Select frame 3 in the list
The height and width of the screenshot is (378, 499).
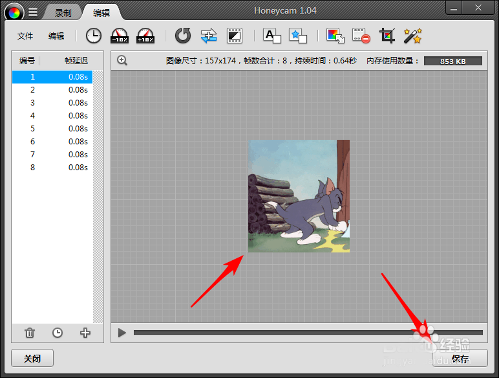(x=52, y=103)
